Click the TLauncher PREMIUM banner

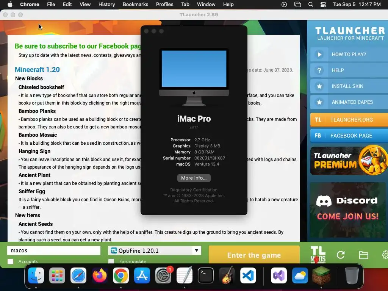(x=349, y=161)
